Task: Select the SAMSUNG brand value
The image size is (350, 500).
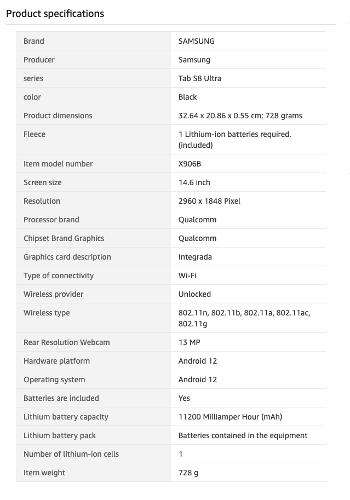Action: tap(197, 41)
